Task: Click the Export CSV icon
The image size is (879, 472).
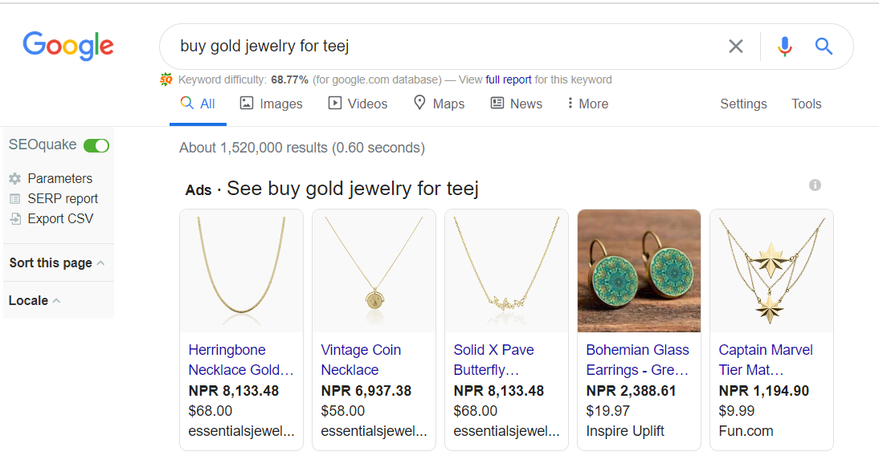Action: click(14, 219)
